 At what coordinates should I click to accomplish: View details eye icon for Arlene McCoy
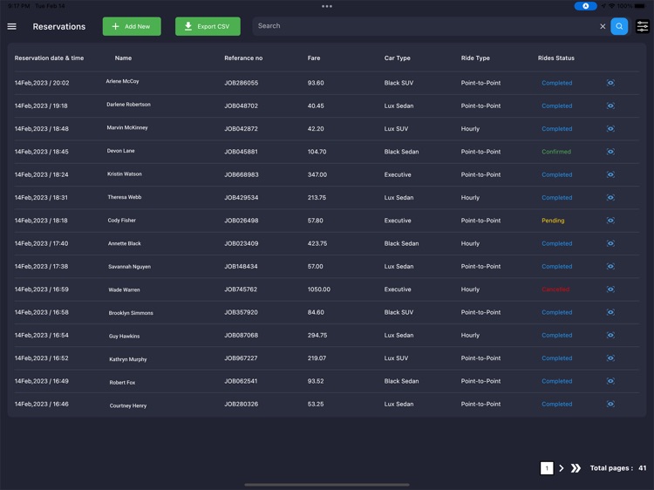610,83
